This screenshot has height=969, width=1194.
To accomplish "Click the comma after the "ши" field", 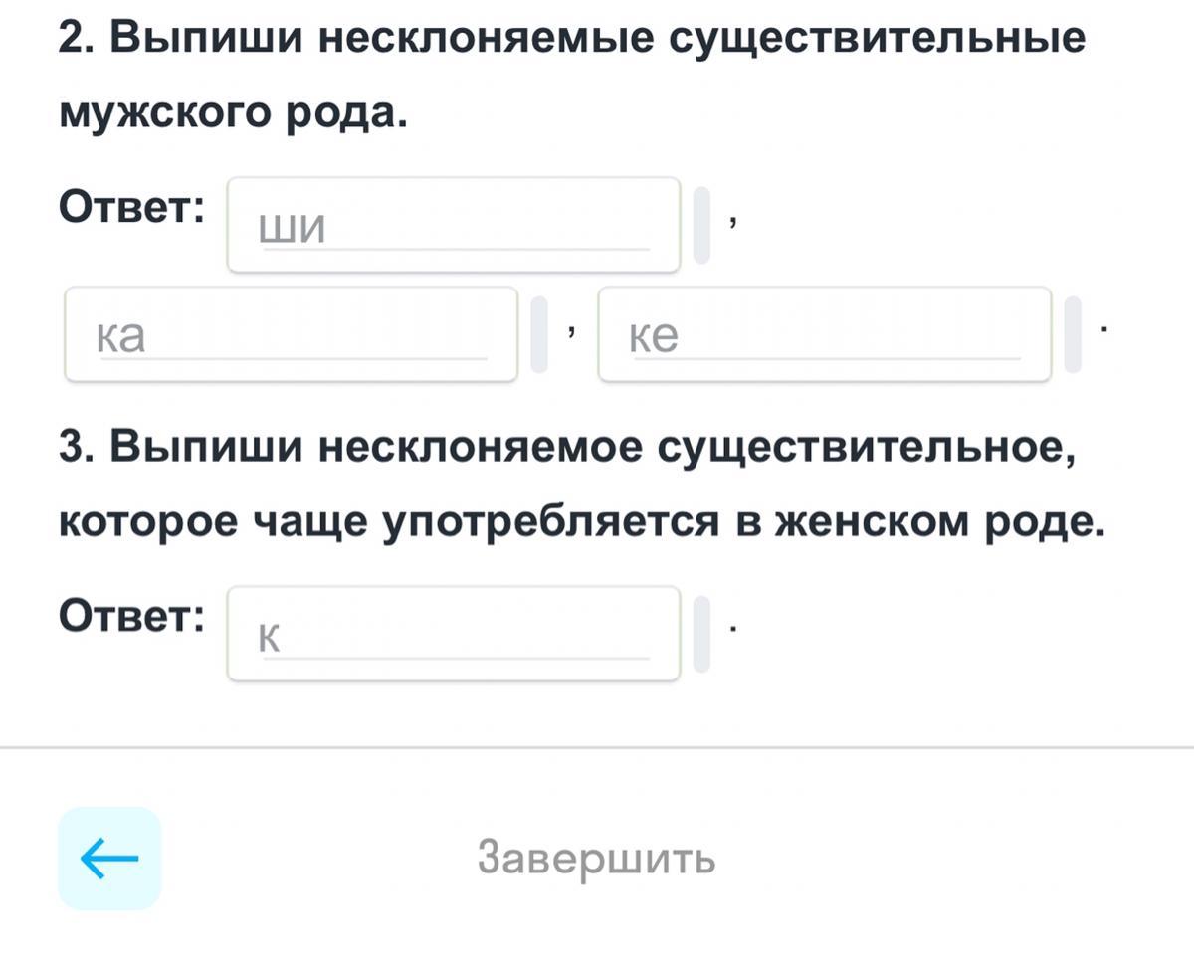I will [x=732, y=221].
